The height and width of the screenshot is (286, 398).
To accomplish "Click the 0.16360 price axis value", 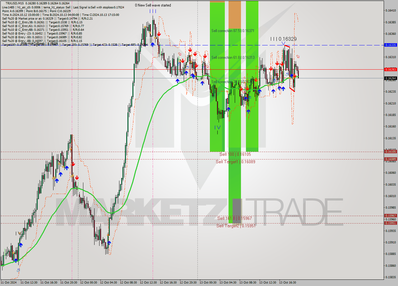I will [391, 34].
